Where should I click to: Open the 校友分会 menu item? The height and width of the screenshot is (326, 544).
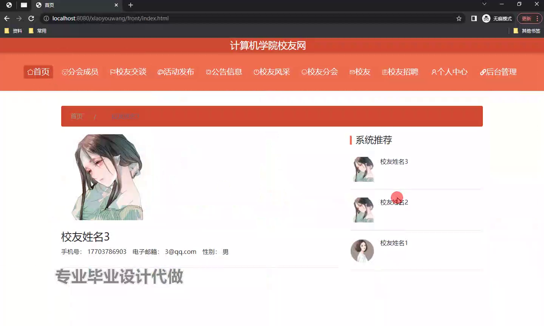coord(320,72)
